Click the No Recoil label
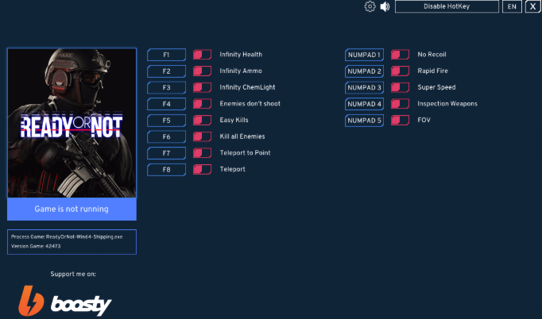 tap(432, 55)
